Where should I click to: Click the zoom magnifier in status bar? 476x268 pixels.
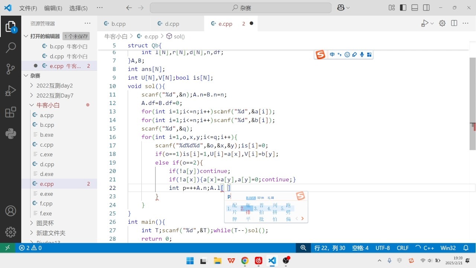(303, 248)
